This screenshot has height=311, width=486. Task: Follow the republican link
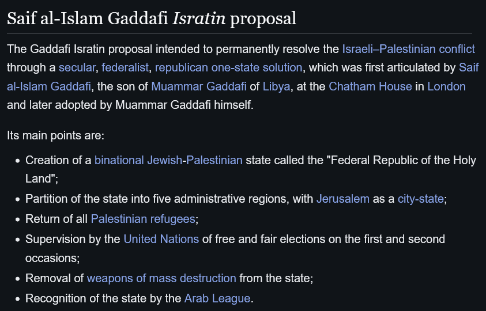[182, 67]
